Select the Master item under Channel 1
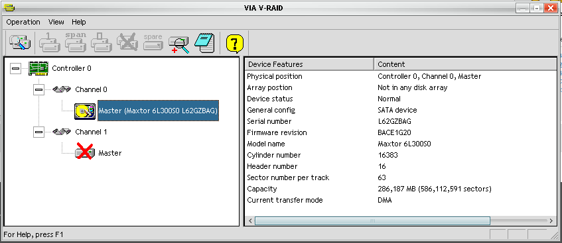This screenshot has height=243, width=562. click(110, 153)
